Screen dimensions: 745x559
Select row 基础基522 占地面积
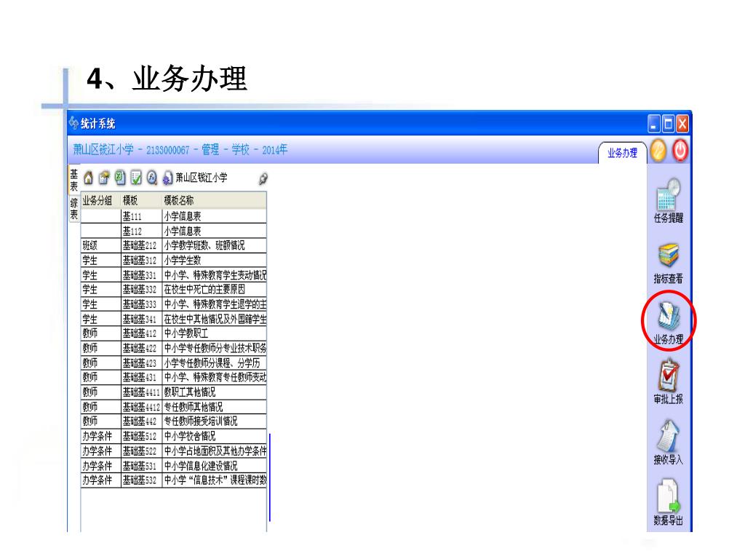173,451
